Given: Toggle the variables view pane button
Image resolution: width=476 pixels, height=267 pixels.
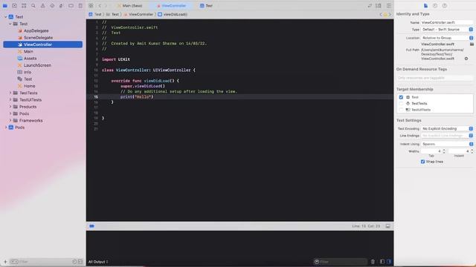Looking at the screenshot, I should point(382,262).
